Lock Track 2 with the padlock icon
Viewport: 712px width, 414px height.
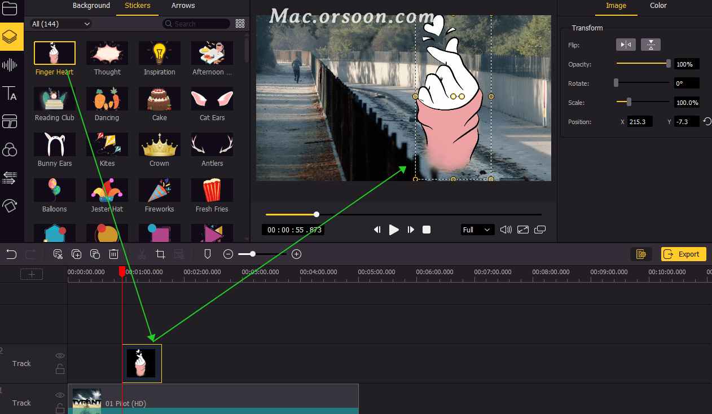[60, 369]
